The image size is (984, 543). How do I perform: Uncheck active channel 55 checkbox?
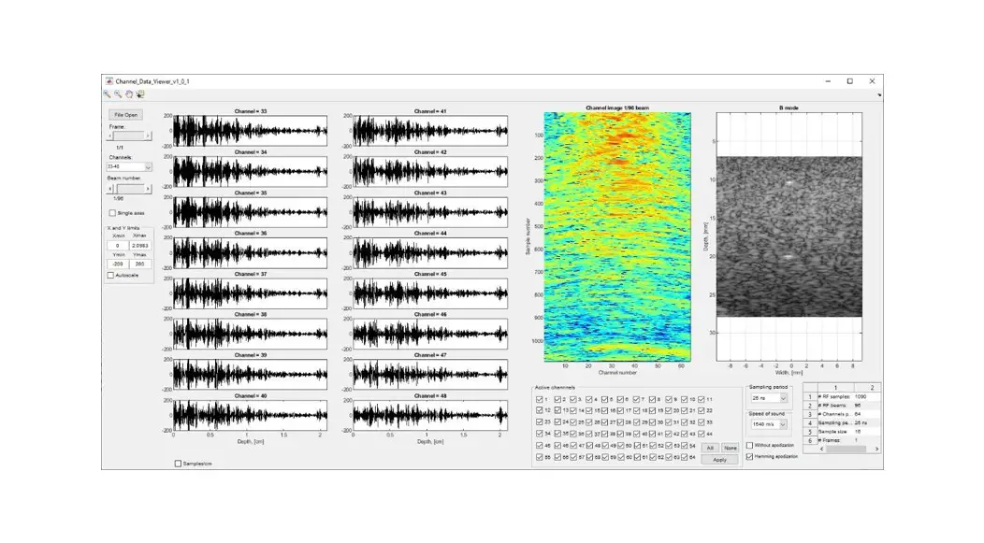(x=539, y=457)
